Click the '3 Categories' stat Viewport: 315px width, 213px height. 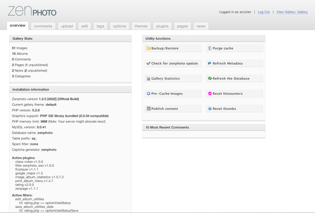click(x=21, y=76)
